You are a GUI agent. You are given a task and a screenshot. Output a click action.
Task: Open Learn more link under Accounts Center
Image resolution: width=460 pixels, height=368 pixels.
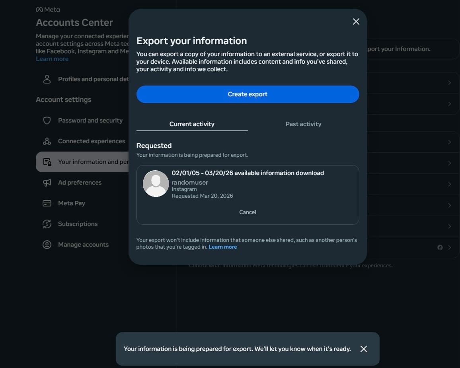(52, 58)
